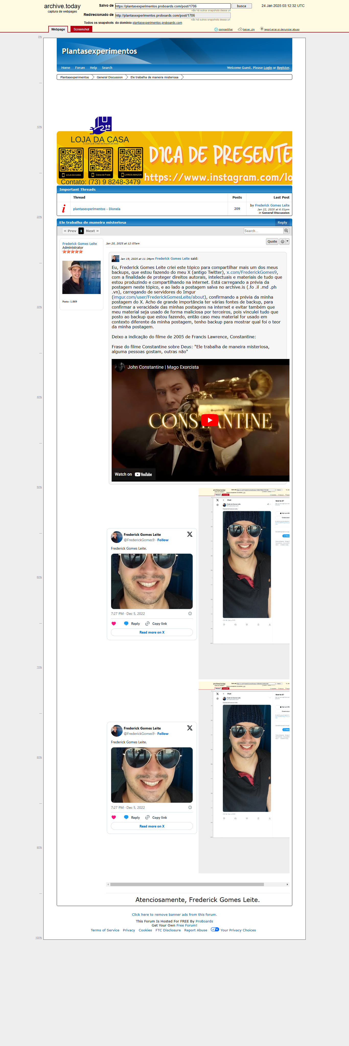The width and height of the screenshot is (349, 1046).
Task: Open the Search menu item
Action: coord(107,68)
